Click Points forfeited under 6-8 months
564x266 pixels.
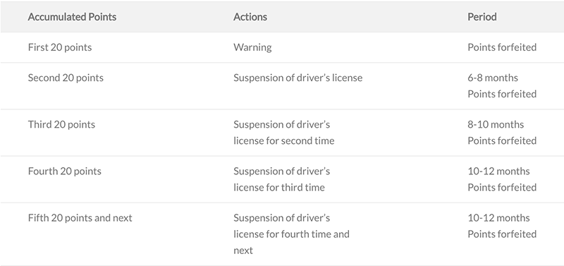point(502,94)
